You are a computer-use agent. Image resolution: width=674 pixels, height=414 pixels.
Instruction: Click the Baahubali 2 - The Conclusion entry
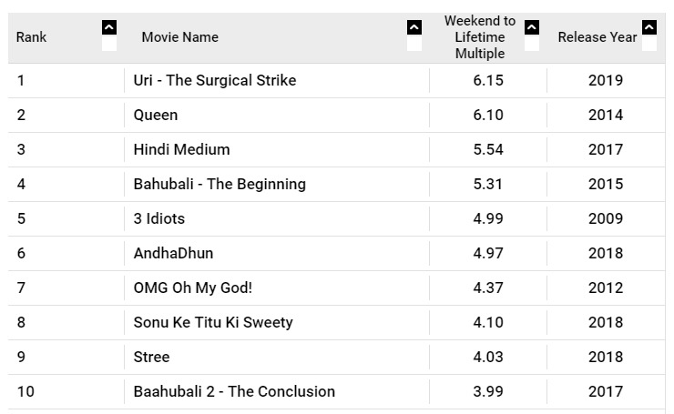click(234, 391)
